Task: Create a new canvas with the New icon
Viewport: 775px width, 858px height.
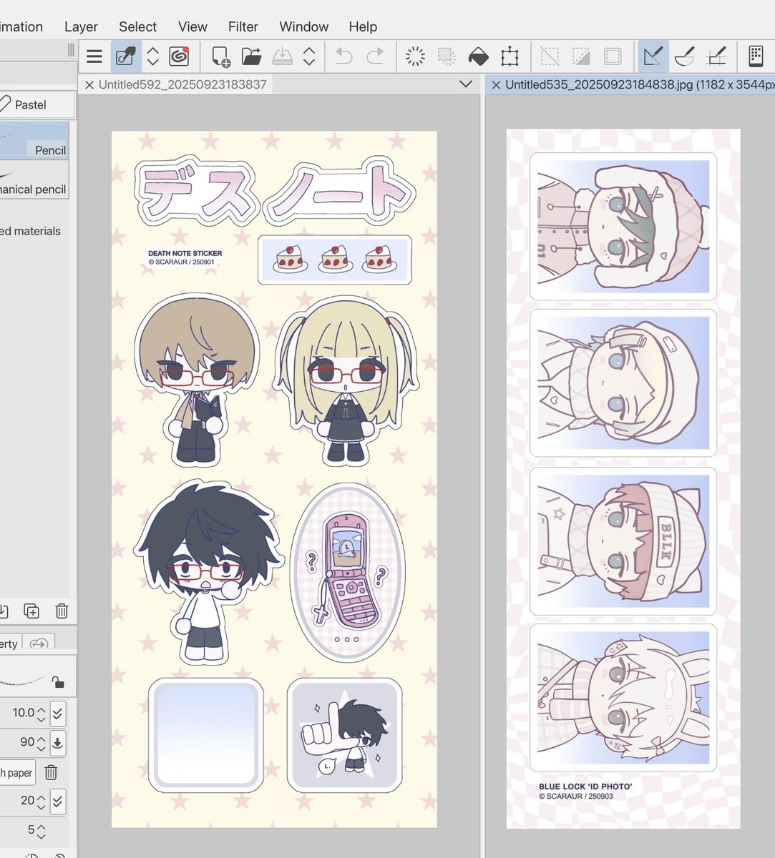Action: (220, 56)
